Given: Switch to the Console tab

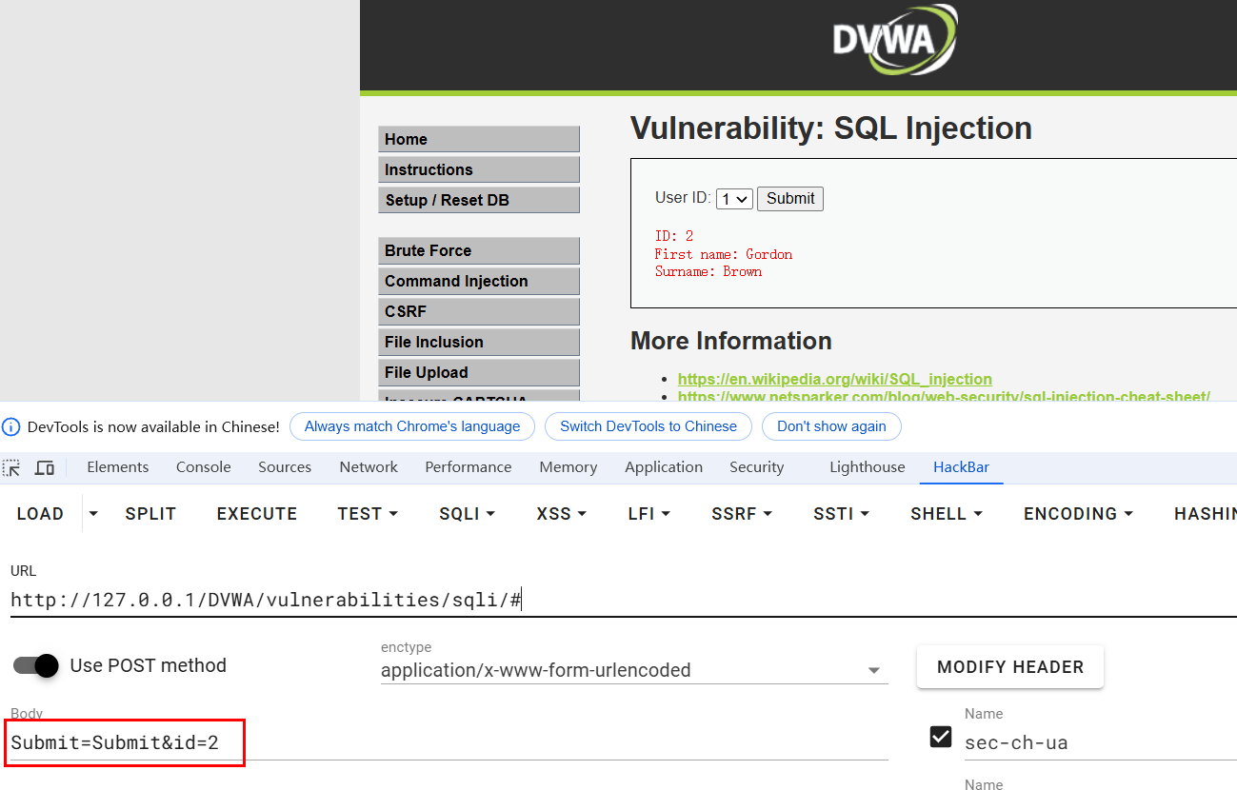Looking at the screenshot, I should tap(204, 467).
